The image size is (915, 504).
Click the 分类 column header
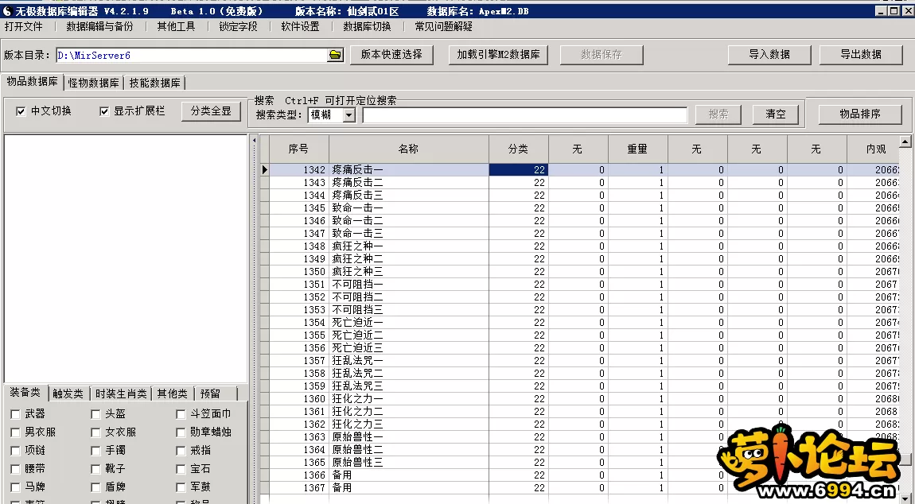pos(518,149)
